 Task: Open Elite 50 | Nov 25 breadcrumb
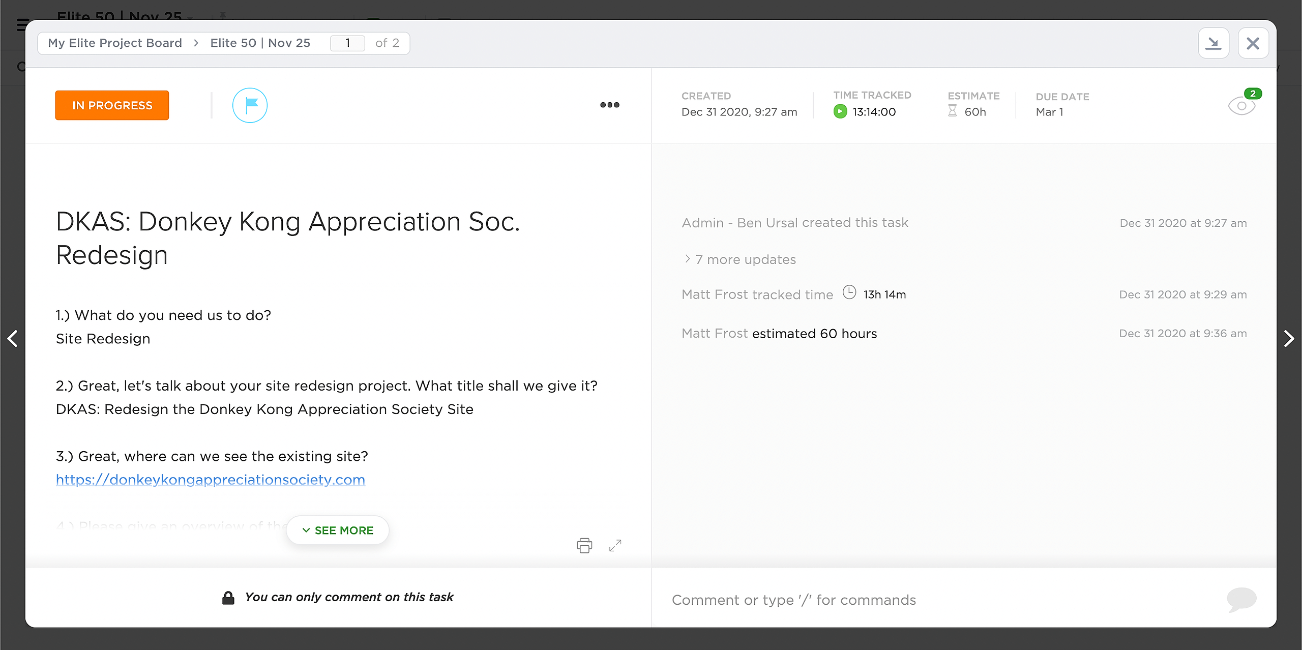260,43
